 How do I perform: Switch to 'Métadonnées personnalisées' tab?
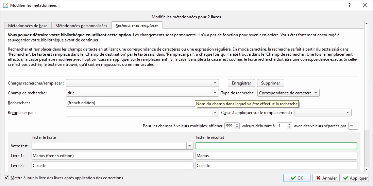(x=81, y=26)
